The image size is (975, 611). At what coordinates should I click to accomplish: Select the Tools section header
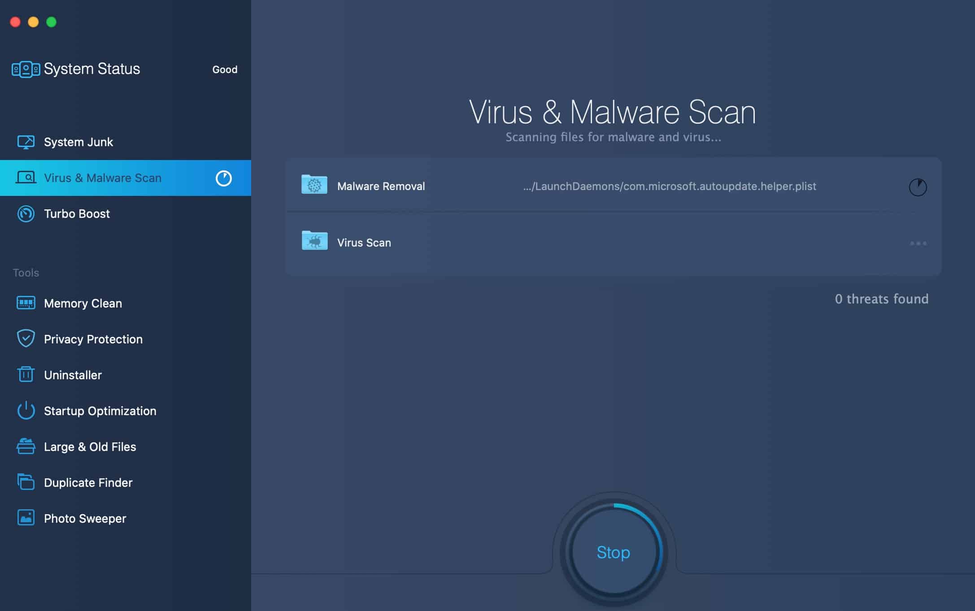tap(25, 272)
